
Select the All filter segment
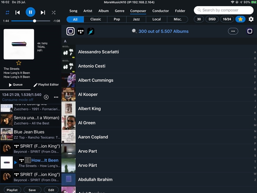[75, 19]
